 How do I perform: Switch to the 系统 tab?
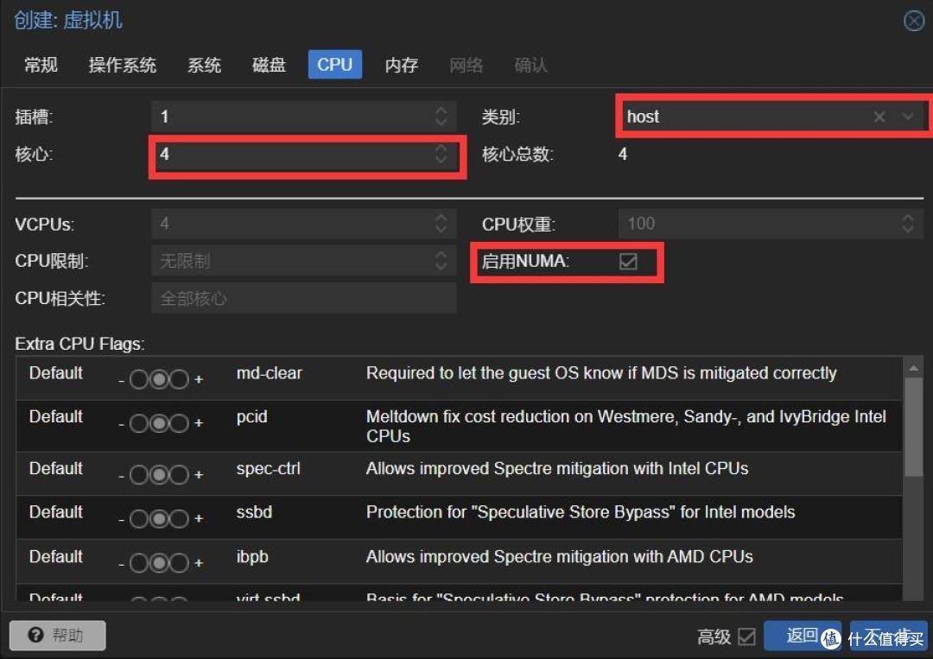coord(204,65)
